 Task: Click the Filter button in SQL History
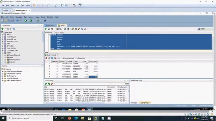click(127, 84)
